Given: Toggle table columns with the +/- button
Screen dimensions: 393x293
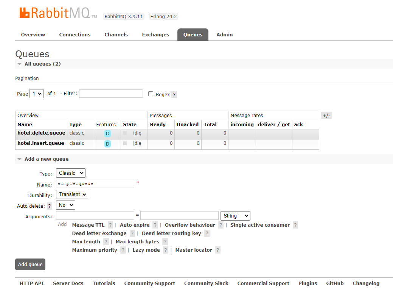Looking at the screenshot, I should coord(326,116).
